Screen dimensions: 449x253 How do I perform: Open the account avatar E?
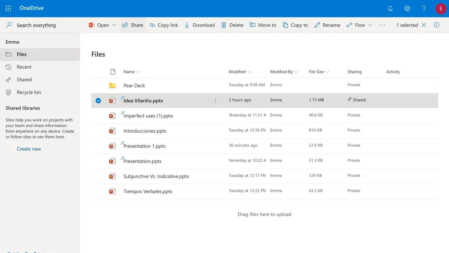(x=441, y=9)
